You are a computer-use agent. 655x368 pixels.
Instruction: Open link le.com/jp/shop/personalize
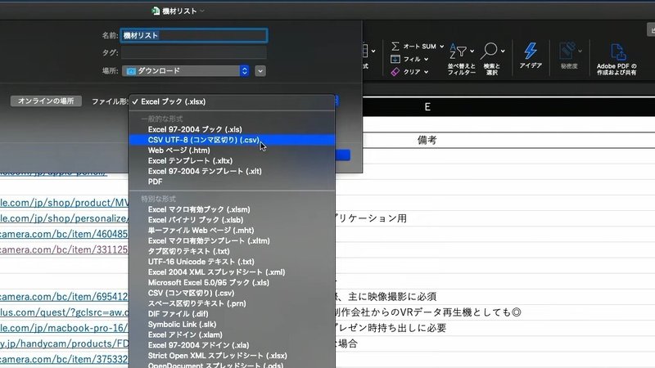65,218
